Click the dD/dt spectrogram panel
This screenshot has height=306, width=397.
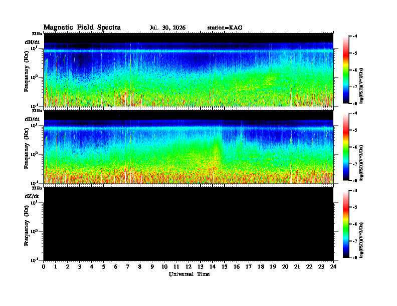188,146
